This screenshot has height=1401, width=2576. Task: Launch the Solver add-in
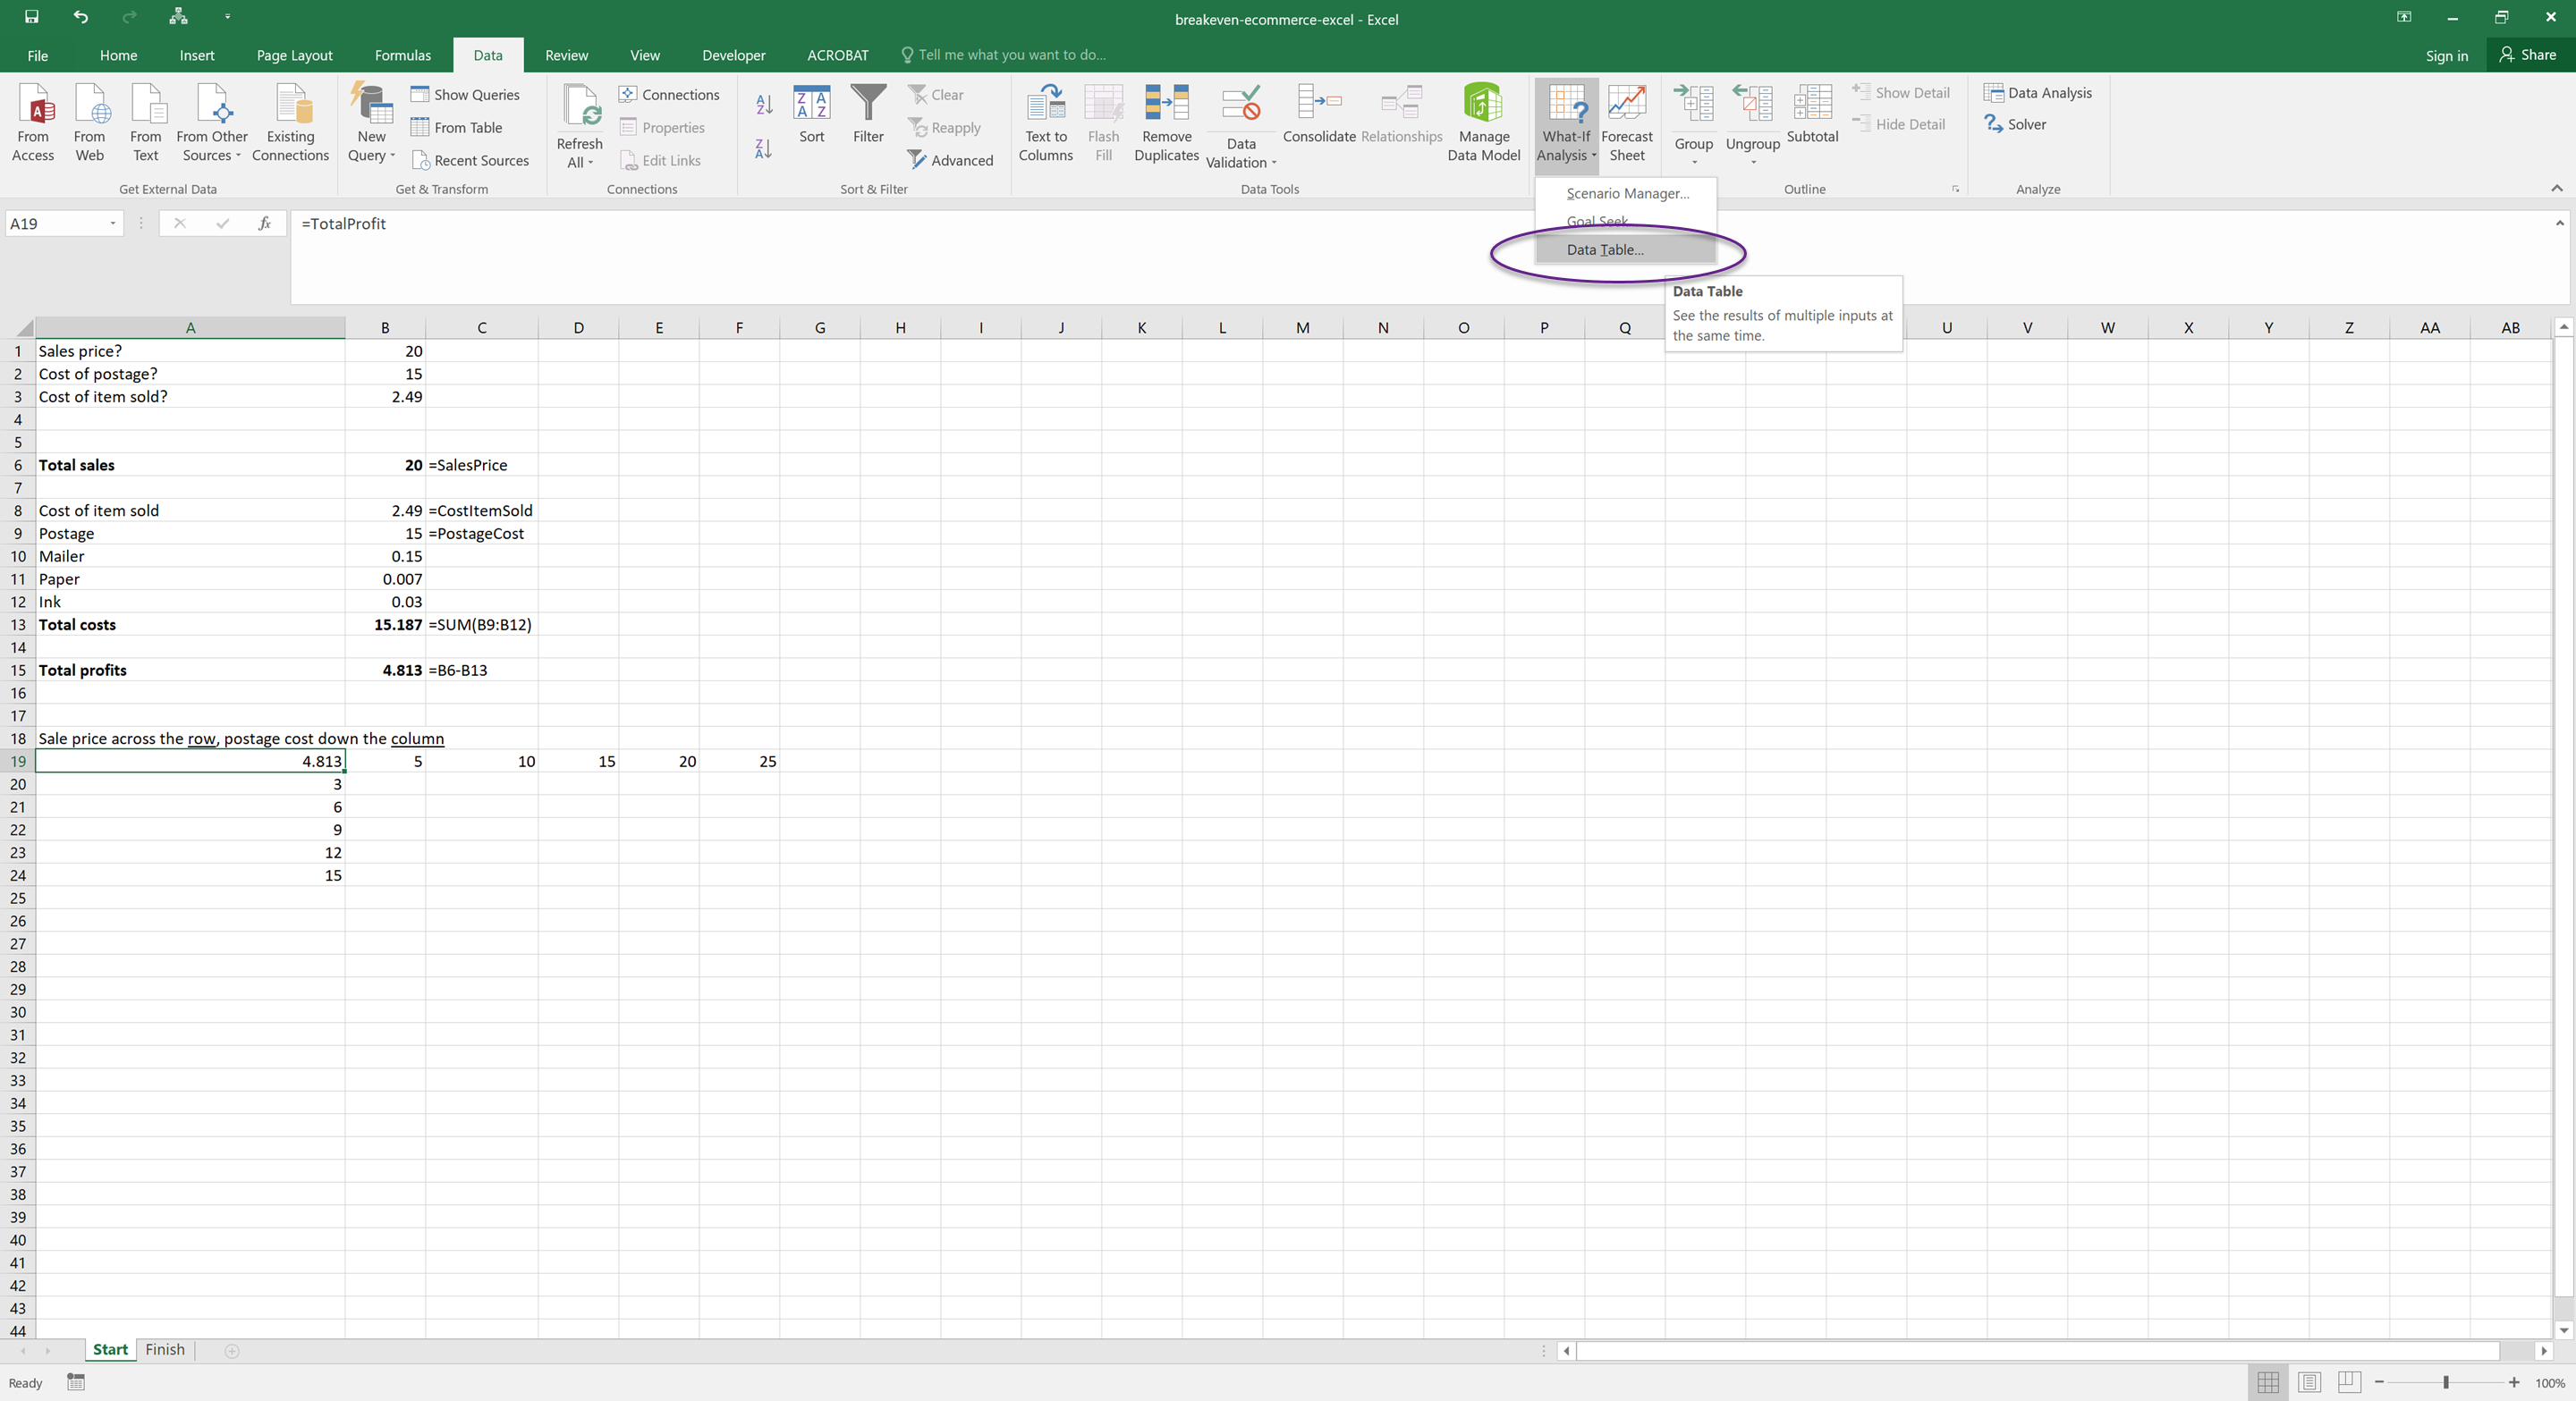[2015, 124]
